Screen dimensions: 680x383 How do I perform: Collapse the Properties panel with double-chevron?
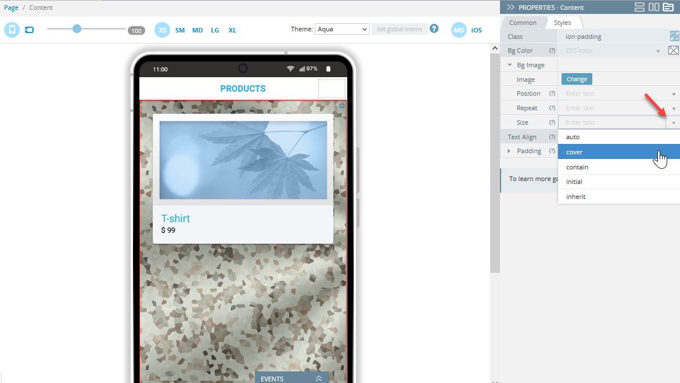pyautogui.click(x=510, y=8)
